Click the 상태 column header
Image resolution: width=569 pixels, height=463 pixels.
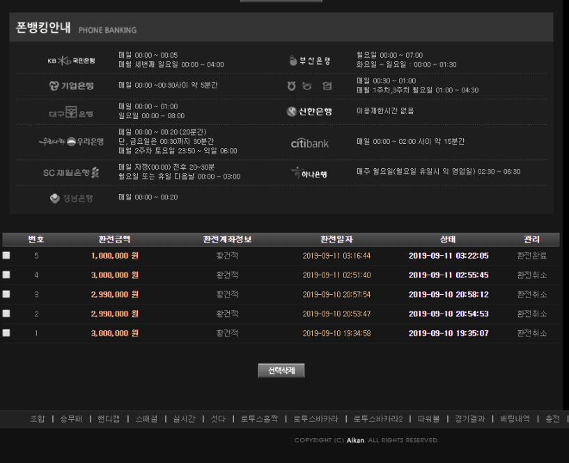pyautogui.click(x=448, y=239)
